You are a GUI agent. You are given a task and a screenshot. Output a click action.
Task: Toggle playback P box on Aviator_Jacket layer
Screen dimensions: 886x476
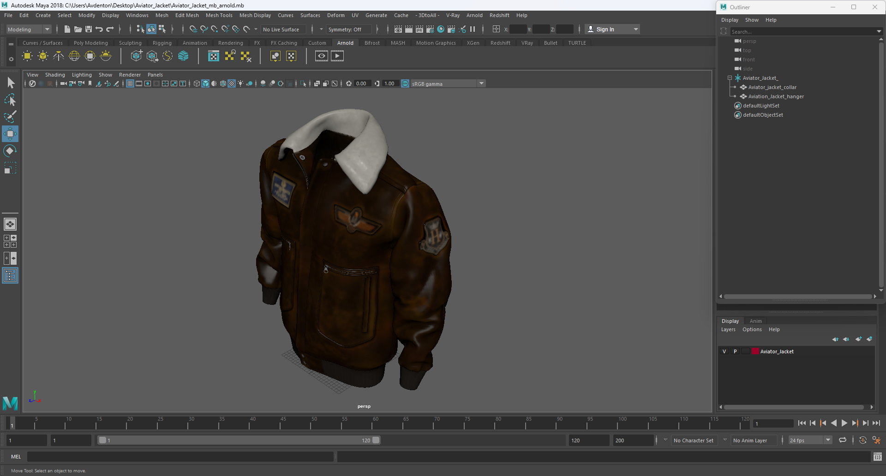pyautogui.click(x=735, y=351)
